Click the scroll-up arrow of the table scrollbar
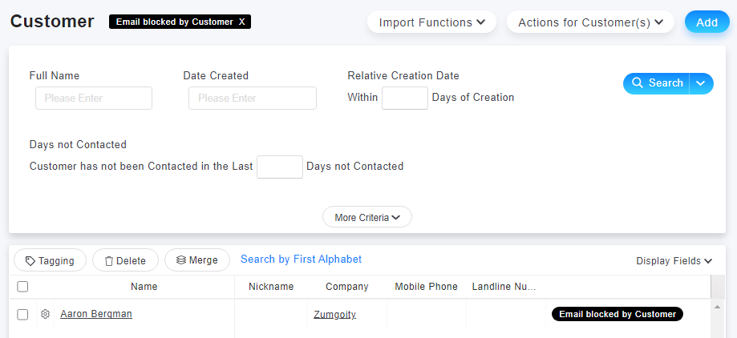This screenshot has width=737, height=338. pos(717,307)
